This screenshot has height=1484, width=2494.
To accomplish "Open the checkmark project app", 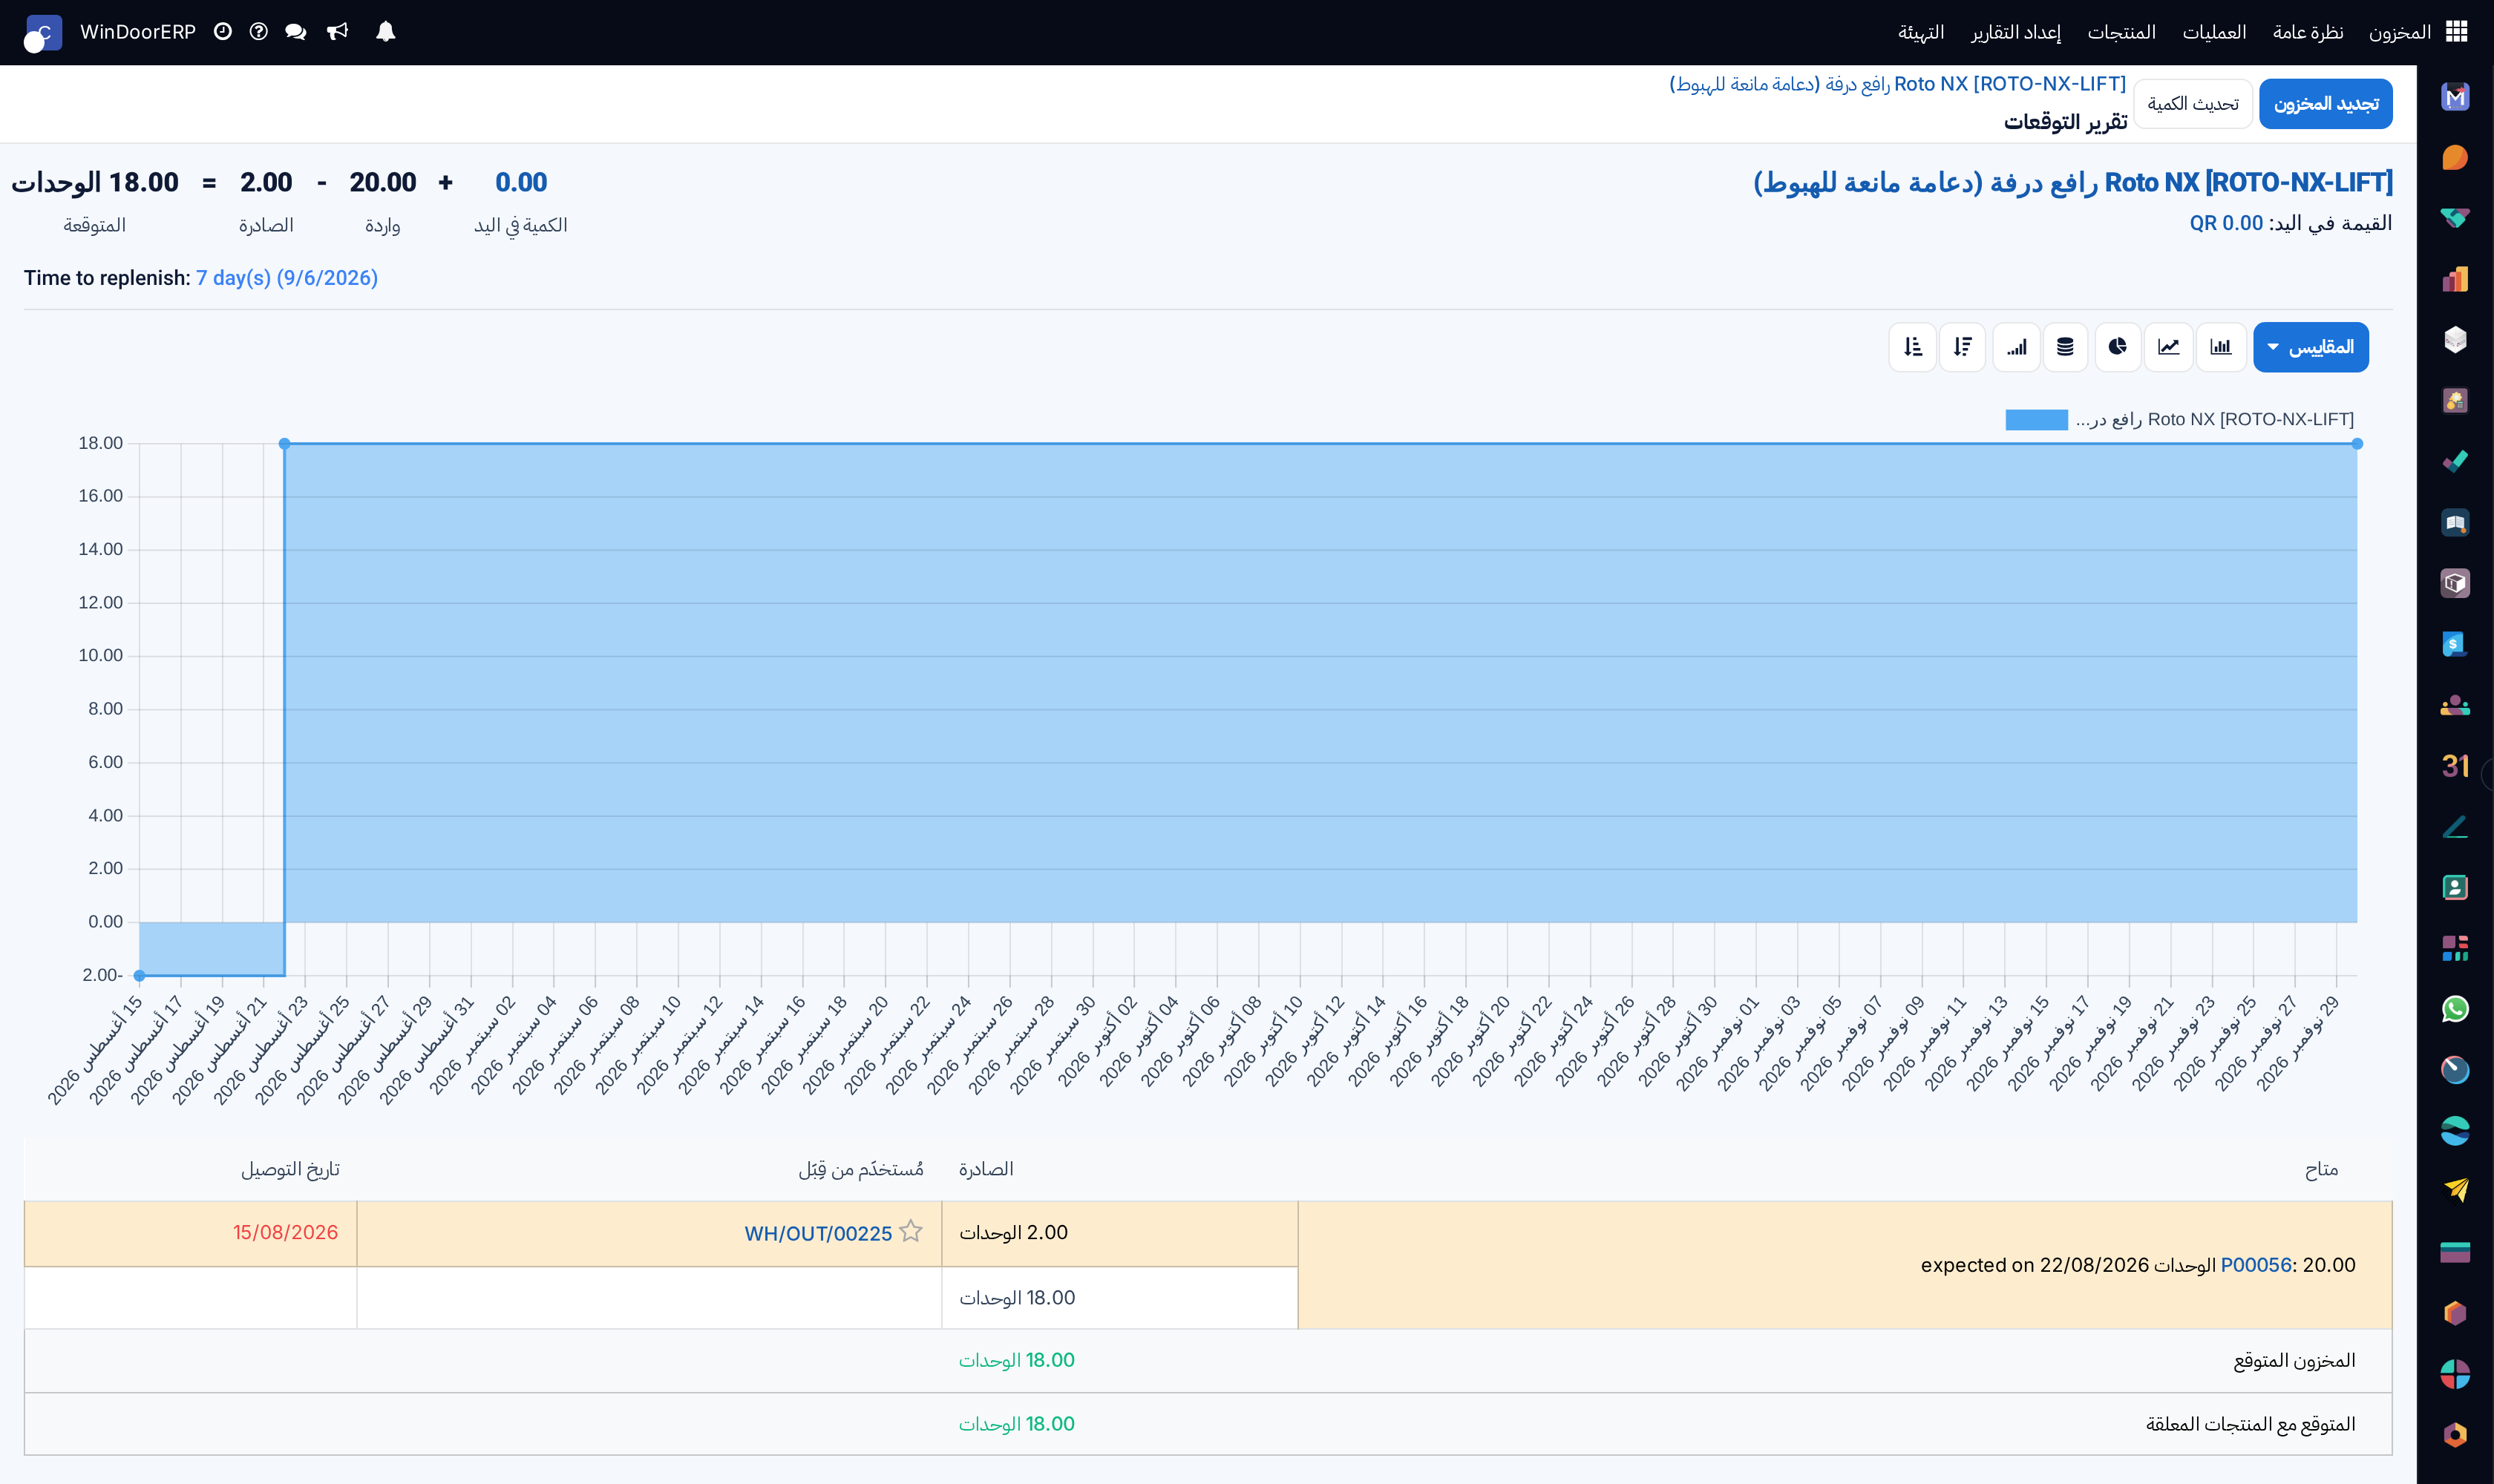I will coord(2454,462).
